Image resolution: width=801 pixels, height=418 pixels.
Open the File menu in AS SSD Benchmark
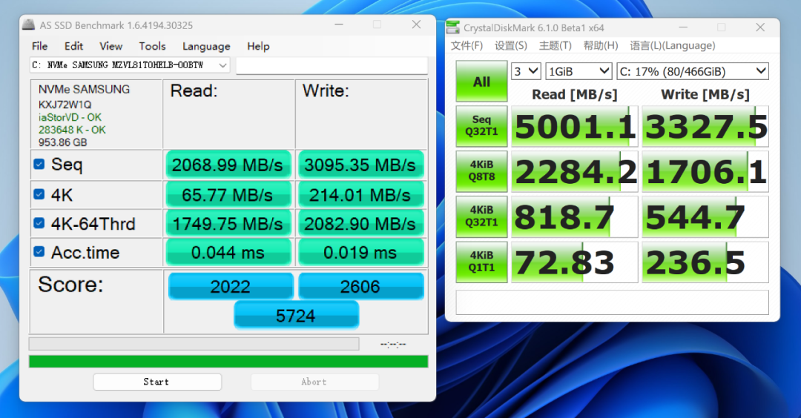pyautogui.click(x=39, y=46)
